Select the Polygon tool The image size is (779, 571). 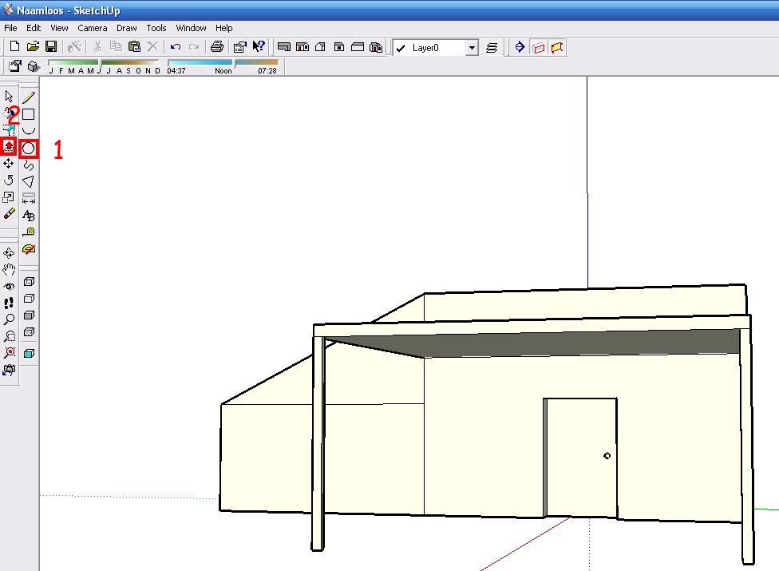(28, 182)
